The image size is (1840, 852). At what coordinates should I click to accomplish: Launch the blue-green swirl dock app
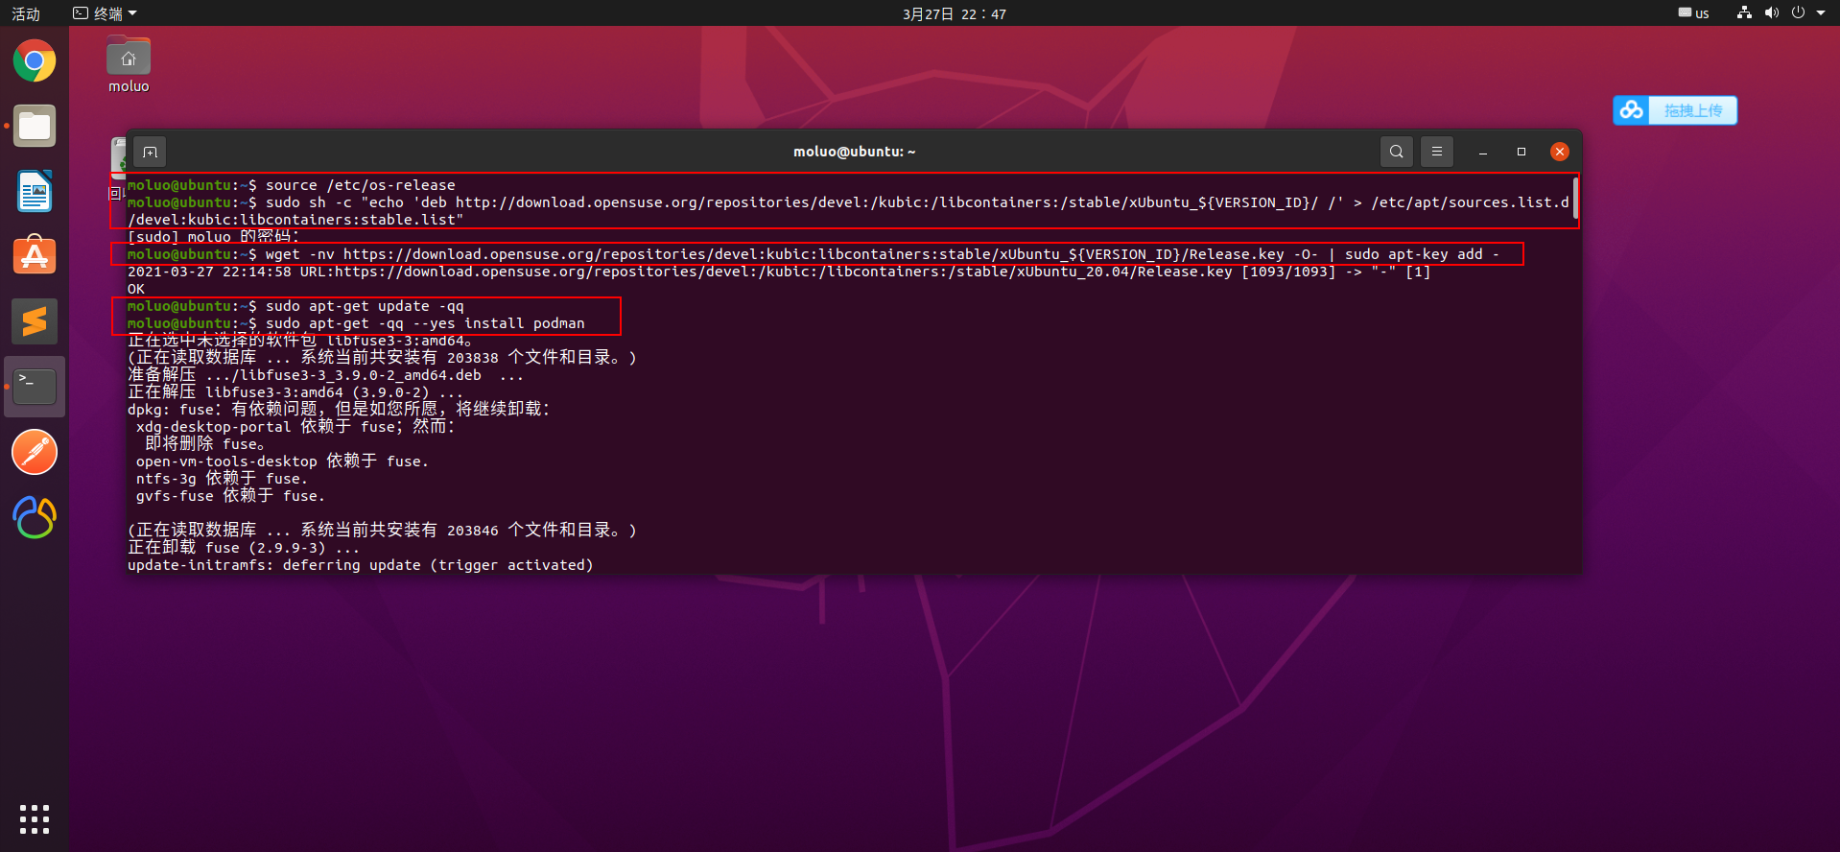[x=35, y=517]
